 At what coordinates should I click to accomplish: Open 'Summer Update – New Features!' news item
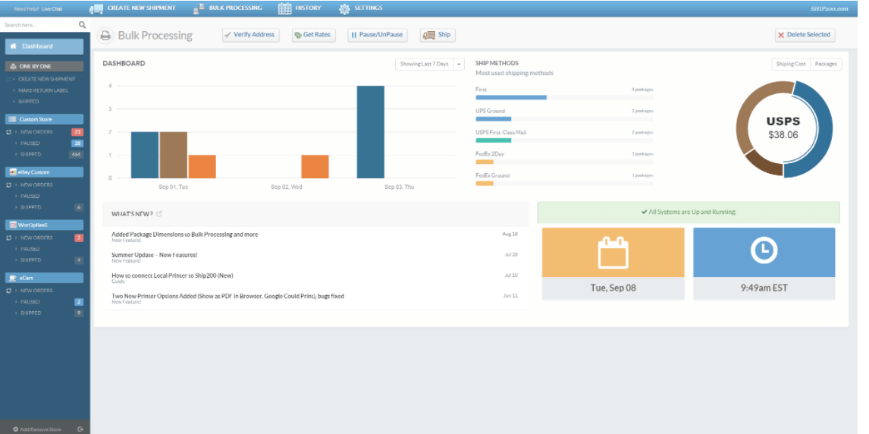(154, 255)
